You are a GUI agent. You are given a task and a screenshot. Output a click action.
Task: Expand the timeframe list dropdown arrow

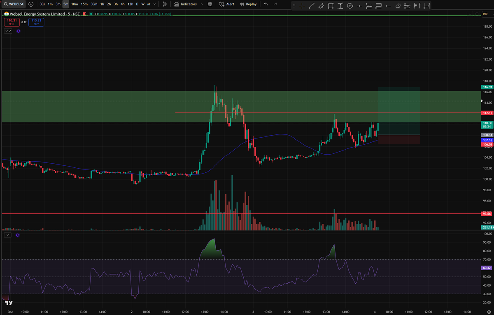click(x=154, y=4)
